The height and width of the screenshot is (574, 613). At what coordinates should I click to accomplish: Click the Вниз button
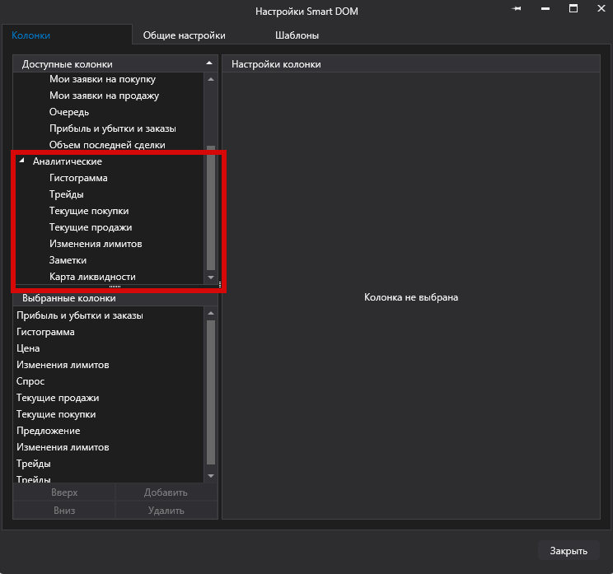point(64,511)
